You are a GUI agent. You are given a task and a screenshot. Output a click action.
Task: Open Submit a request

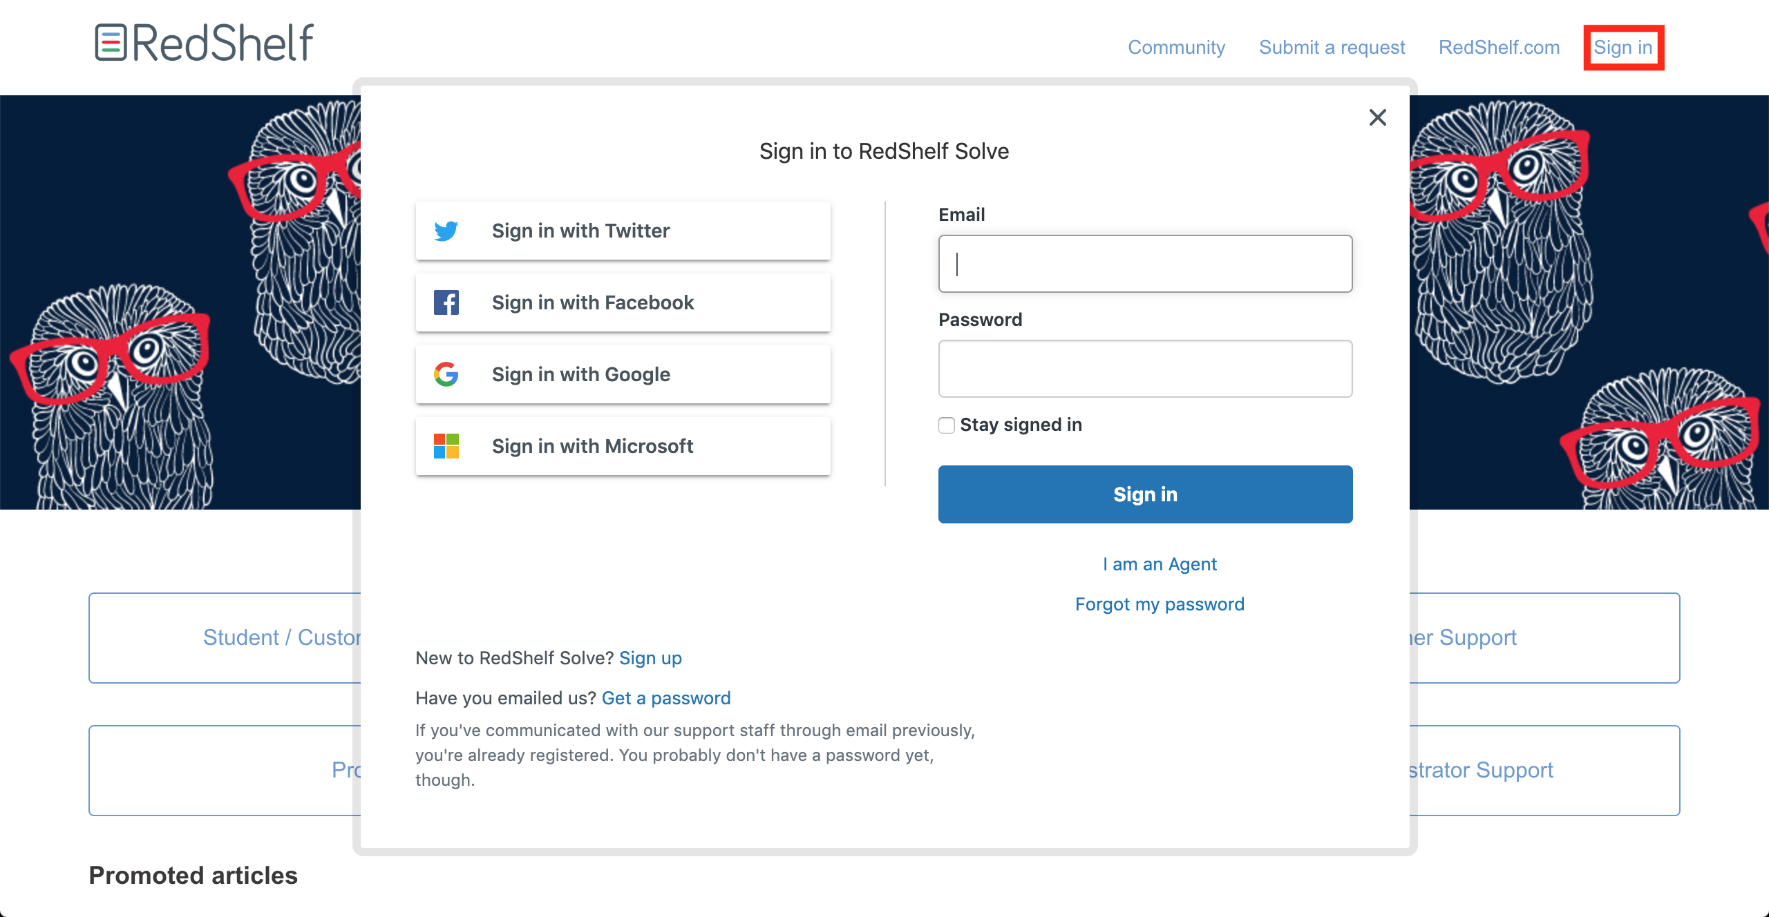click(x=1332, y=47)
